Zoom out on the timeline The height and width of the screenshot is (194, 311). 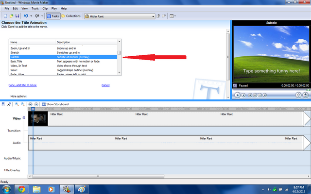coord(23,104)
